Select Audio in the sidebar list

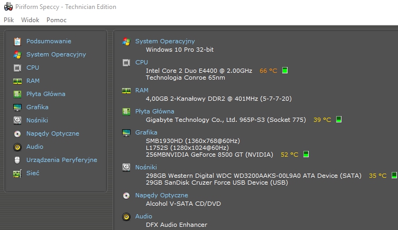(35, 147)
